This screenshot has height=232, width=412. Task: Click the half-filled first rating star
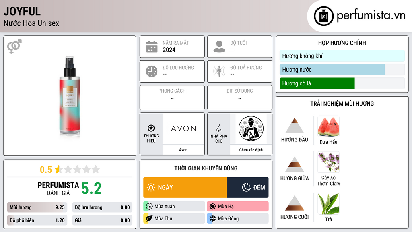[59, 169]
